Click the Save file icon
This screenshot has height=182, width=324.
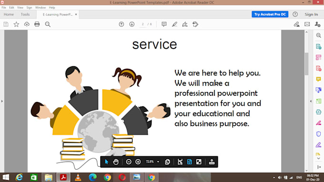click(6, 24)
